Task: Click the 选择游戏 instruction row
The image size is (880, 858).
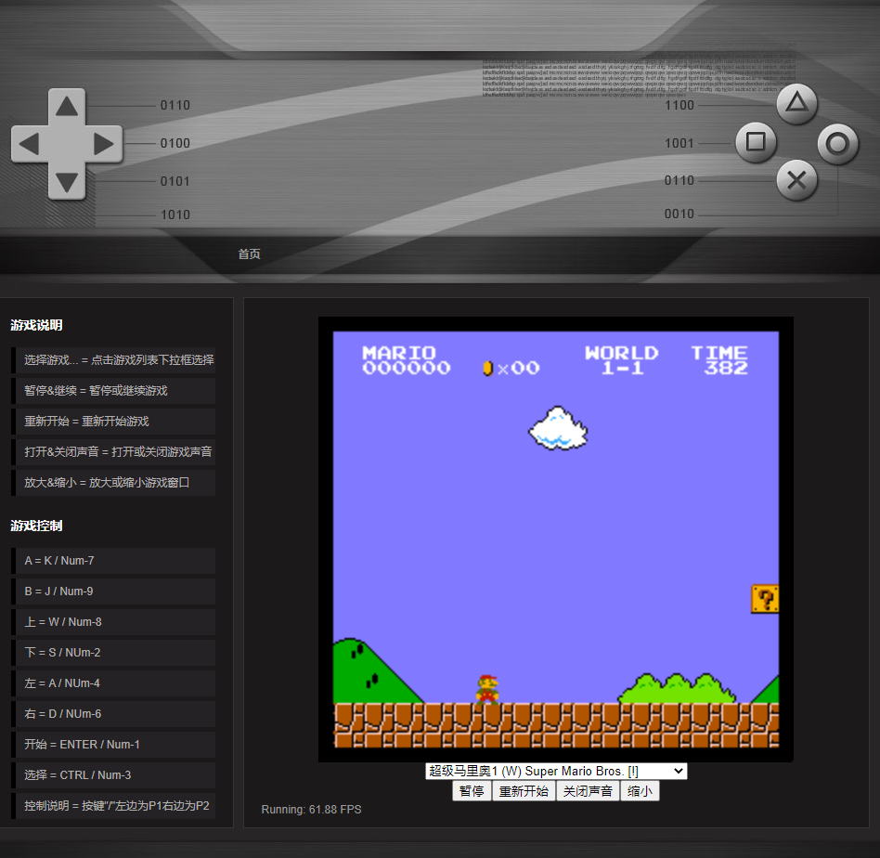Action: [113, 360]
